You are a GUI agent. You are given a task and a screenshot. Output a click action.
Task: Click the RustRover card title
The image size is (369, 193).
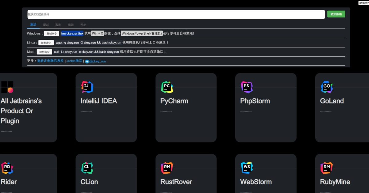tap(176, 182)
